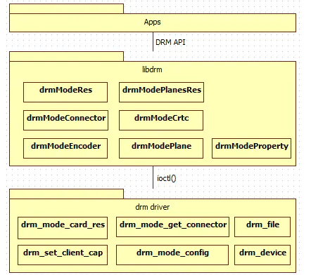Select the drmModeProperty class box
Viewport: 311px width, 275px height.
251,148
